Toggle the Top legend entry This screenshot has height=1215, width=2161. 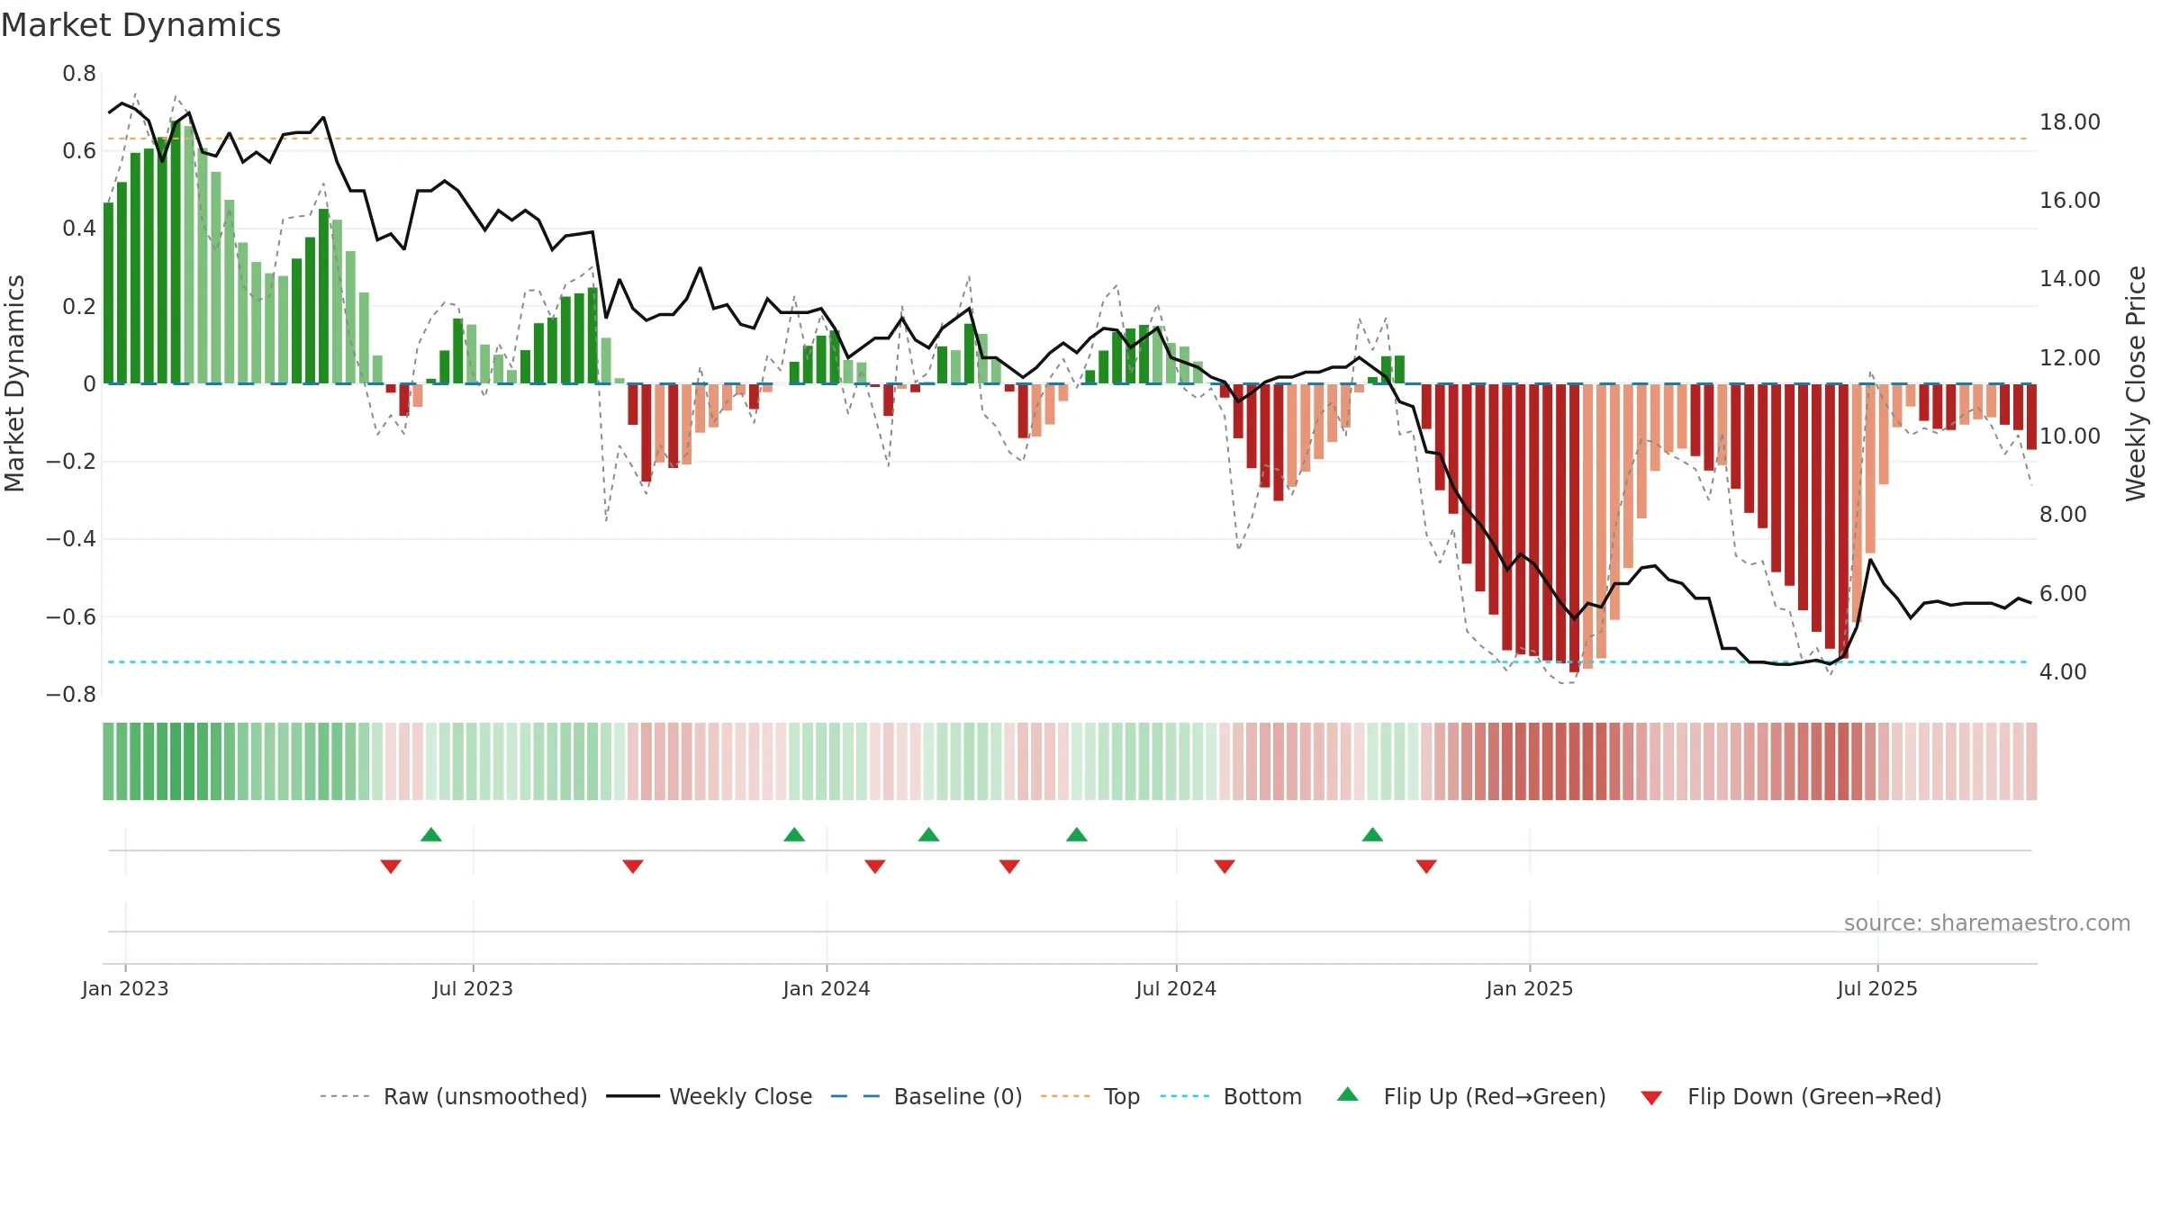click(1090, 1096)
